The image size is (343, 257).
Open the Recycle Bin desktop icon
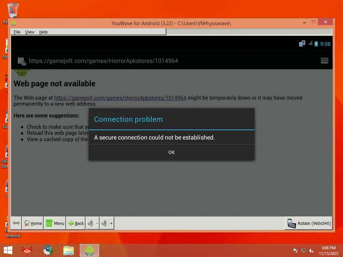tap(13, 10)
